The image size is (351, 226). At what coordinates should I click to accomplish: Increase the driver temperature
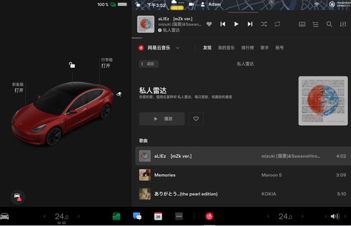coord(78,217)
